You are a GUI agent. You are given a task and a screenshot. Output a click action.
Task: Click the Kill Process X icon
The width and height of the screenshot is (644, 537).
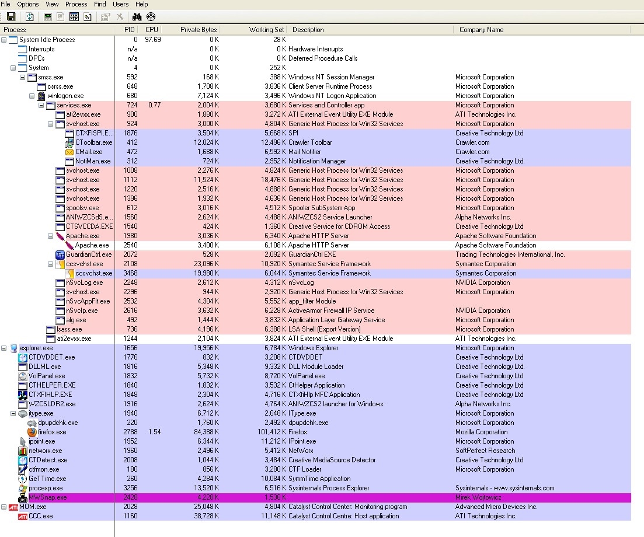pos(120,16)
